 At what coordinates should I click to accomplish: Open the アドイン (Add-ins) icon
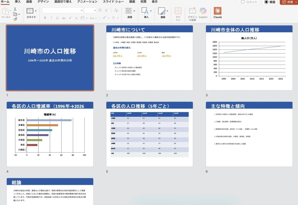point(178,13)
